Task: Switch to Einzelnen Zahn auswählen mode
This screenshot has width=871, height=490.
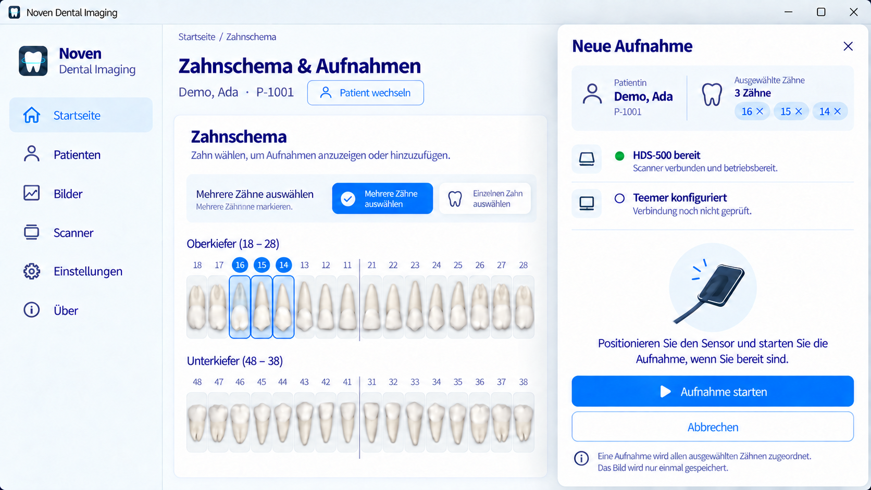Action: pos(485,198)
